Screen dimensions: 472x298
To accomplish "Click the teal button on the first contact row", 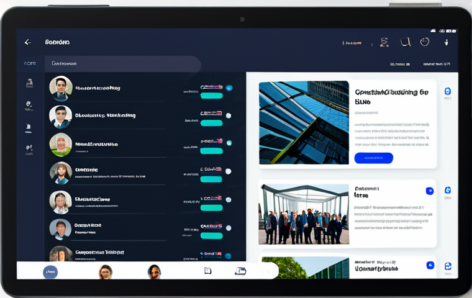I will click(x=211, y=96).
